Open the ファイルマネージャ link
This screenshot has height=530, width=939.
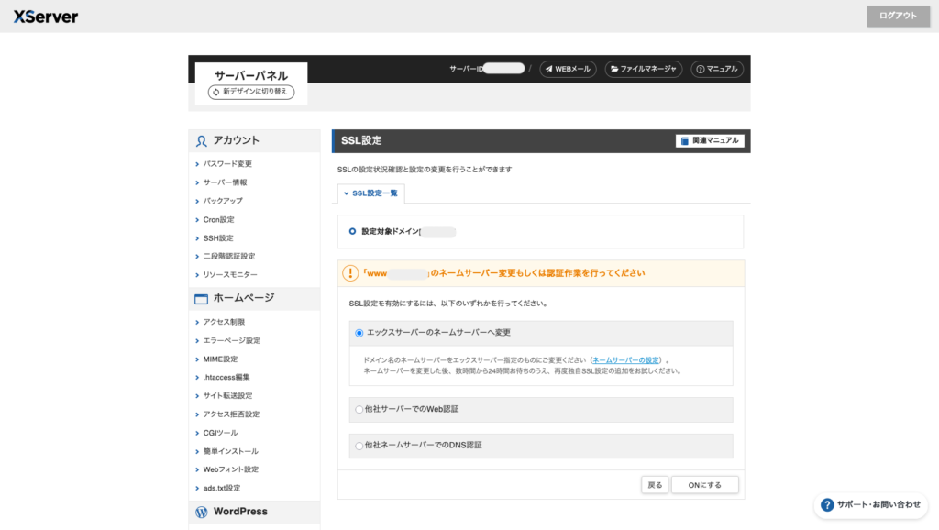coord(644,69)
